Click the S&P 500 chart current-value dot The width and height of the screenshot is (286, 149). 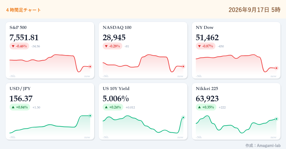pyautogui.click(x=90, y=66)
